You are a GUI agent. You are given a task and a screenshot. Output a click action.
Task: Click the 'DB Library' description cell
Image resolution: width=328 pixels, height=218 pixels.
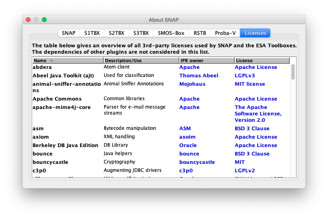[116, 145]
